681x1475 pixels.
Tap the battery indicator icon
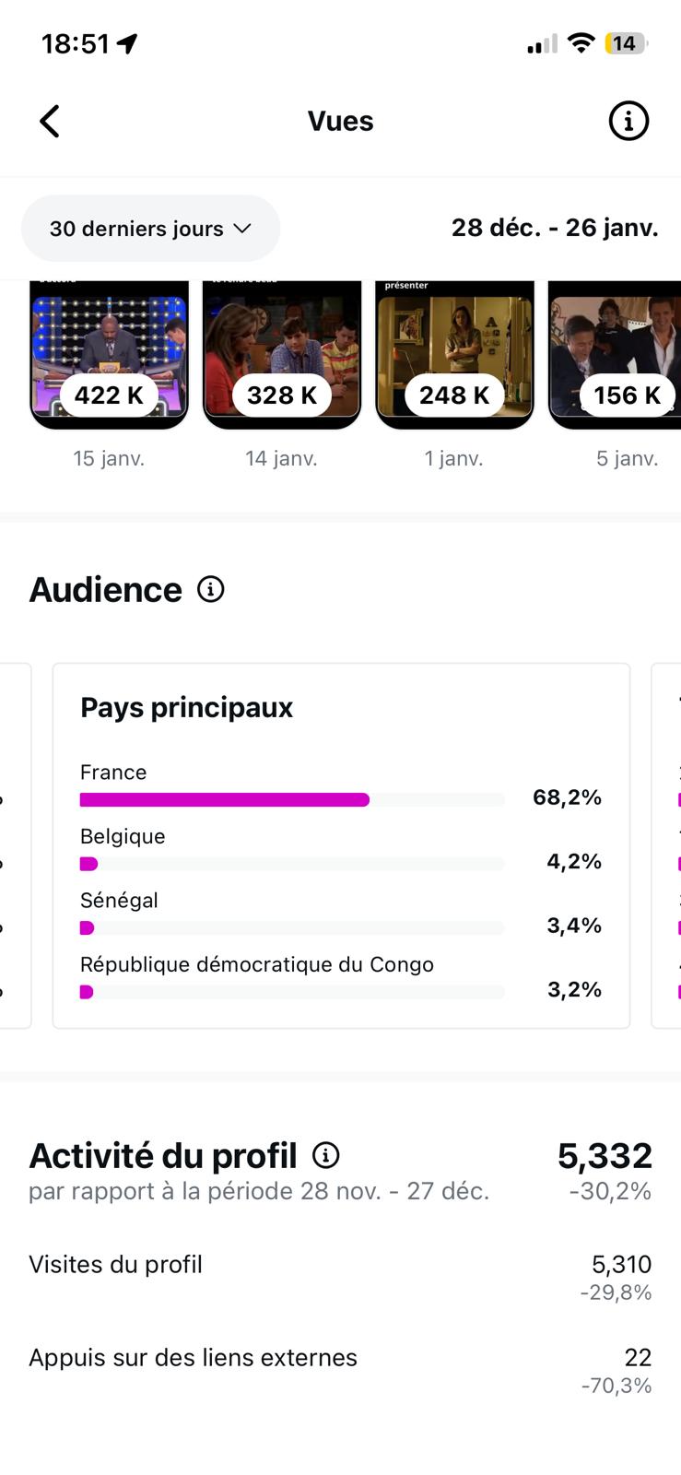tap(626, 43)
